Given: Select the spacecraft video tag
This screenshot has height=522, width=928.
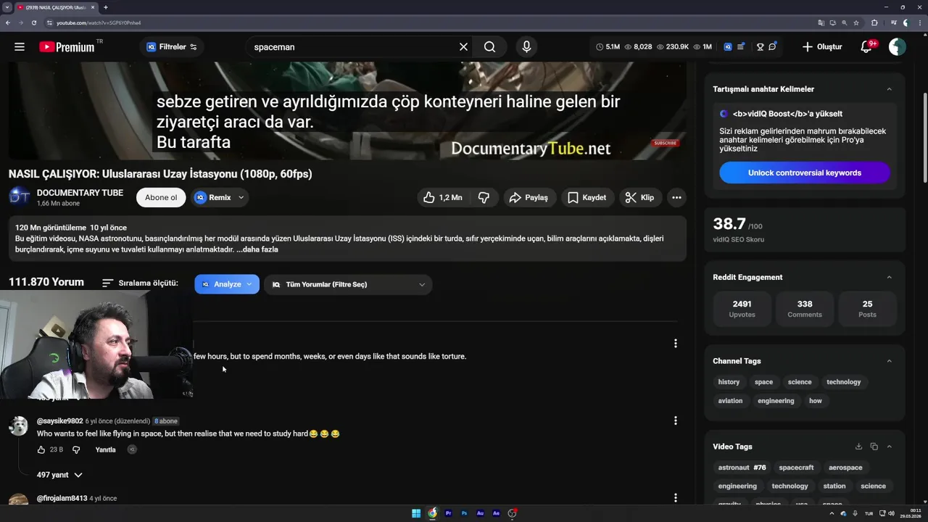Looking at the screenshot, I should tap(796, 468).
